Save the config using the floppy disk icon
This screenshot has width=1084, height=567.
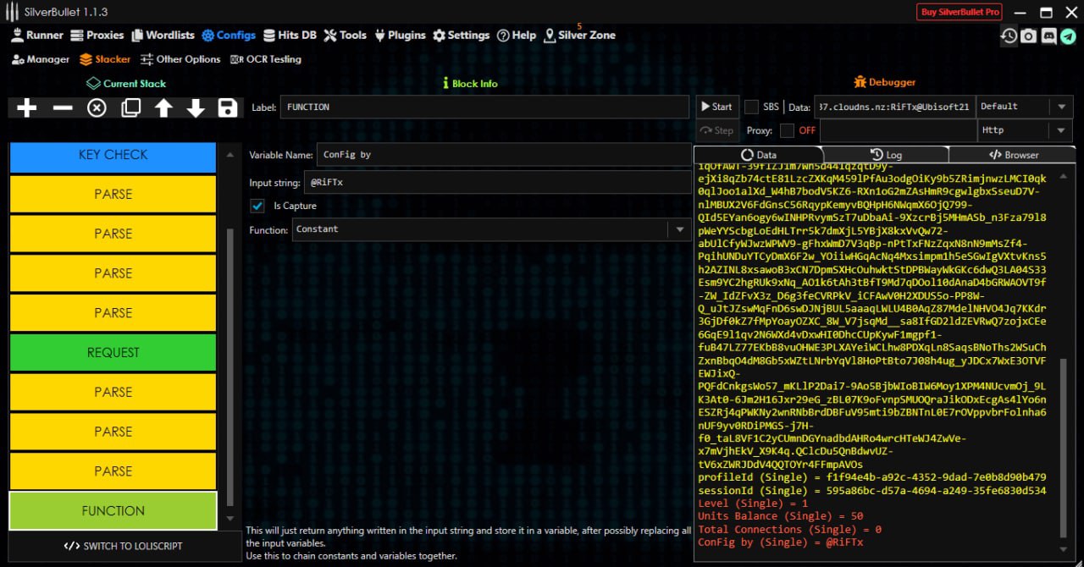coord(227,107)
